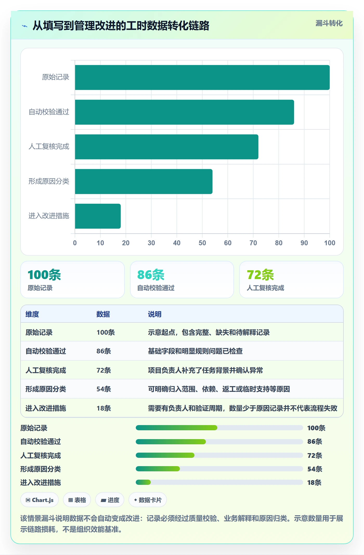Click the 自动校验通过 bar in the chart
This screenshot has width=364, height=555.
[185, 112]
